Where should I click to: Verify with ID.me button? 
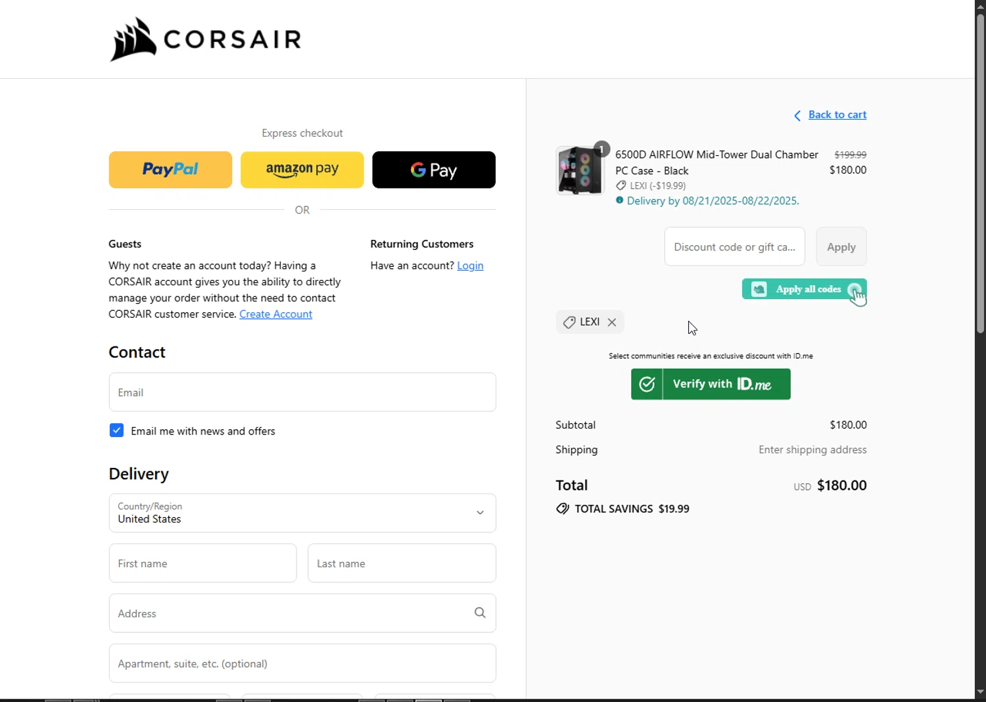click(711, 384)
